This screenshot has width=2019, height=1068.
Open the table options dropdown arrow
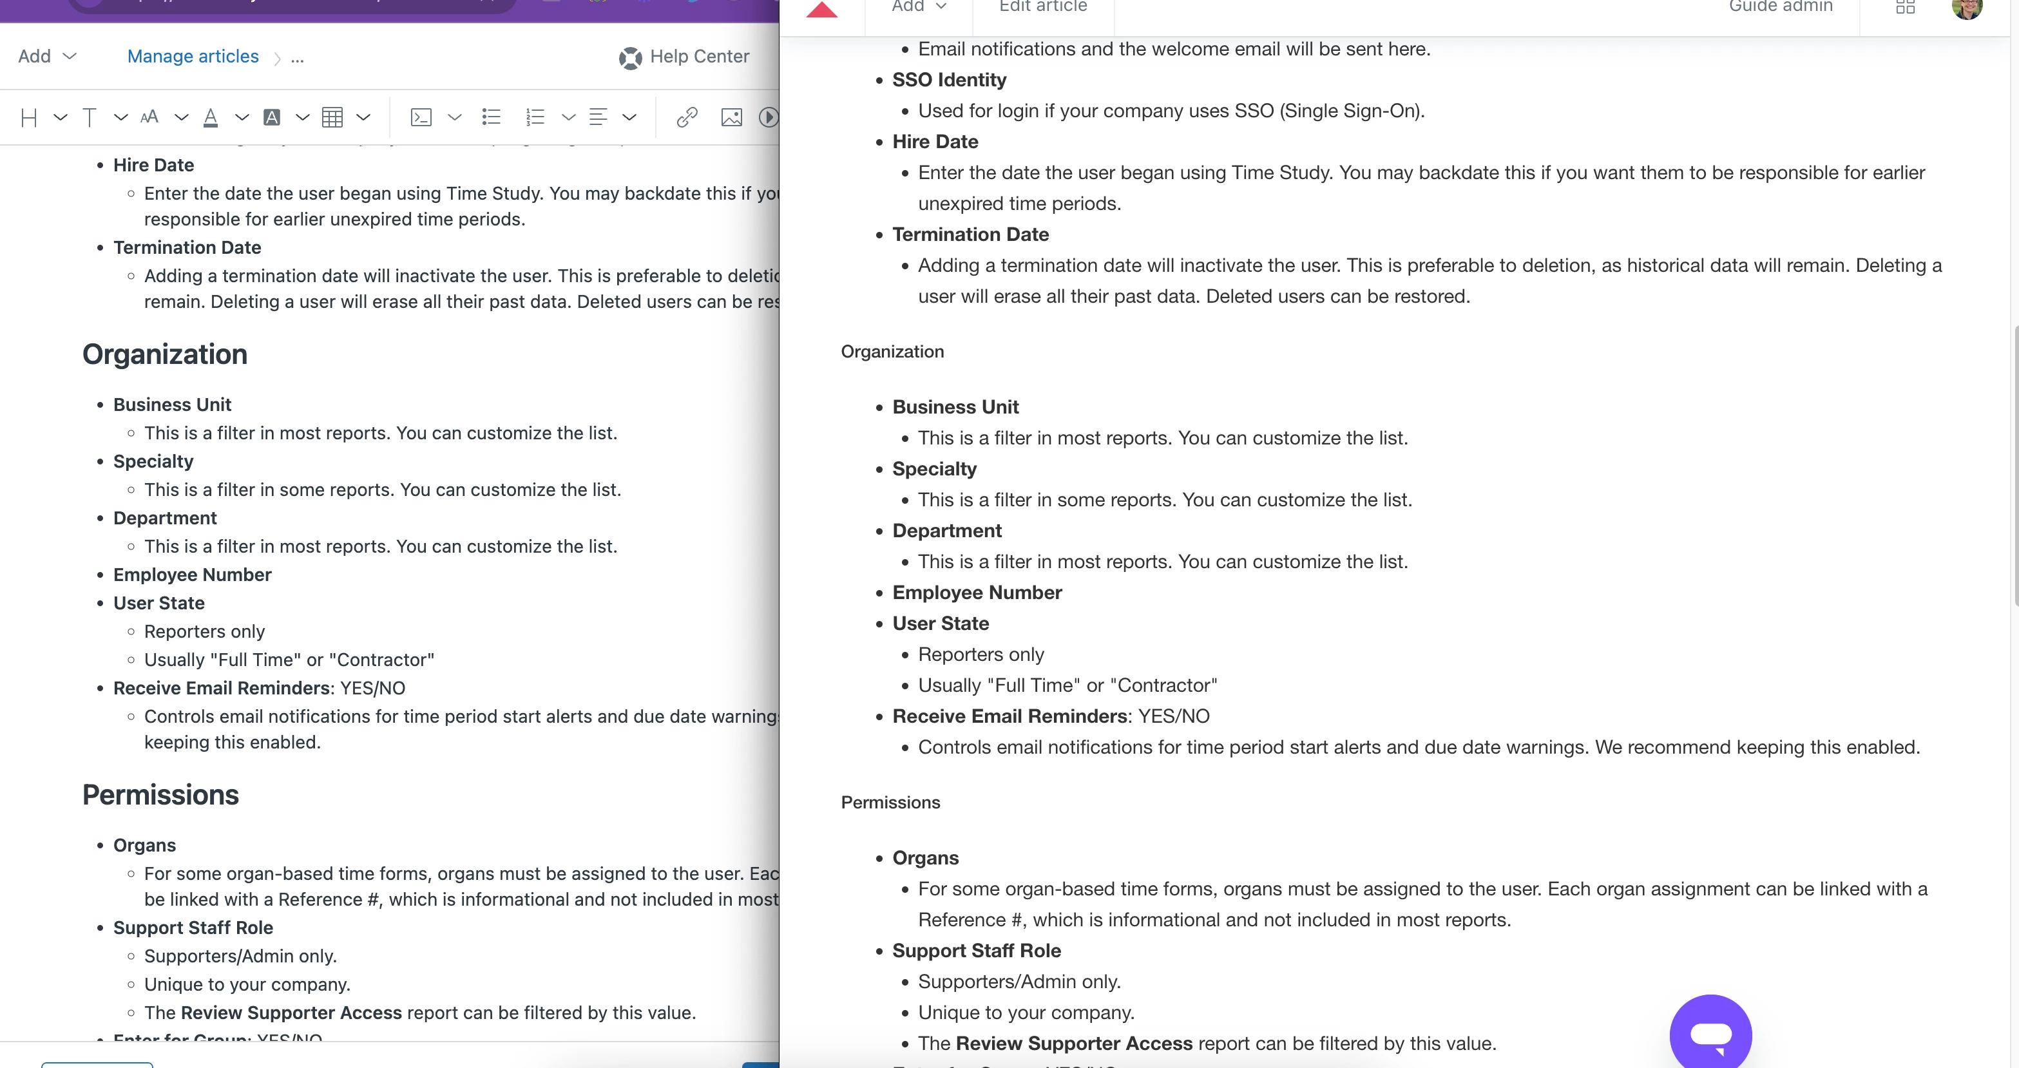tap(363, 117)
